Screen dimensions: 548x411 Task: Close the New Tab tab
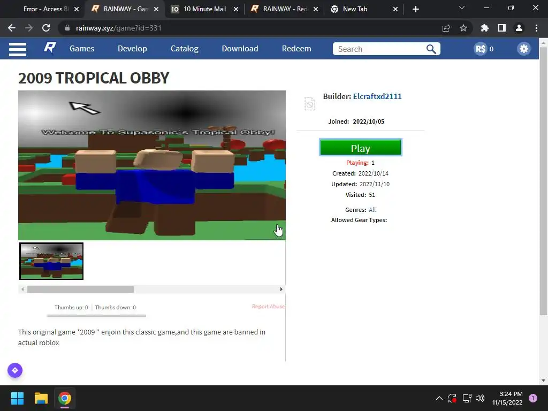point(395,10)
